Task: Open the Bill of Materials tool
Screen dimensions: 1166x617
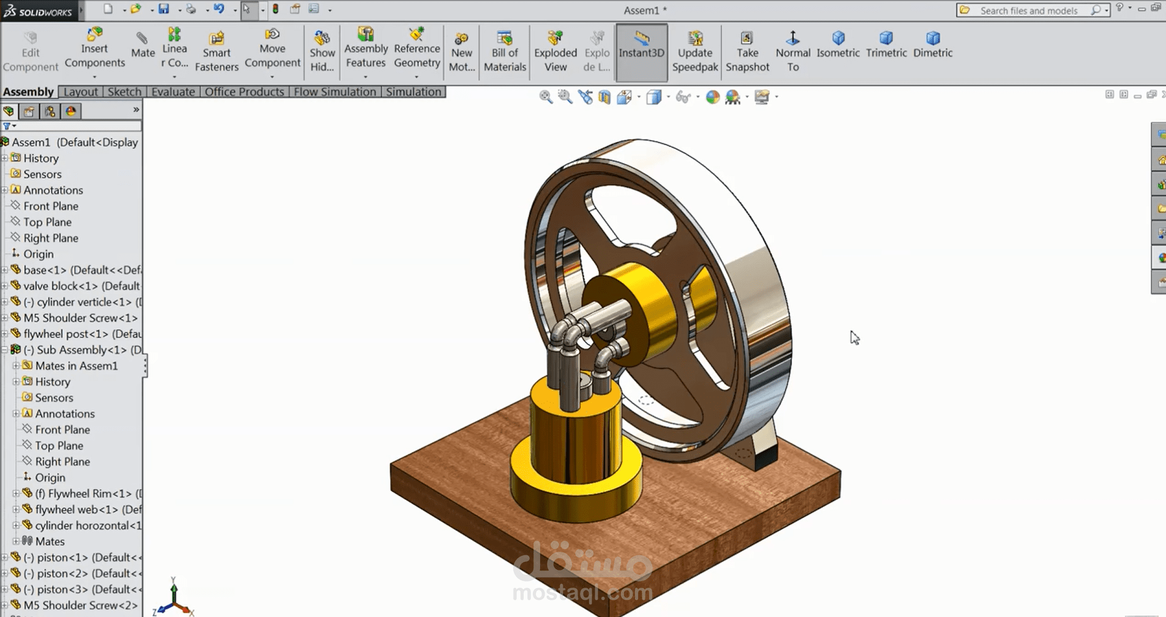Action: tap(505, 51)
